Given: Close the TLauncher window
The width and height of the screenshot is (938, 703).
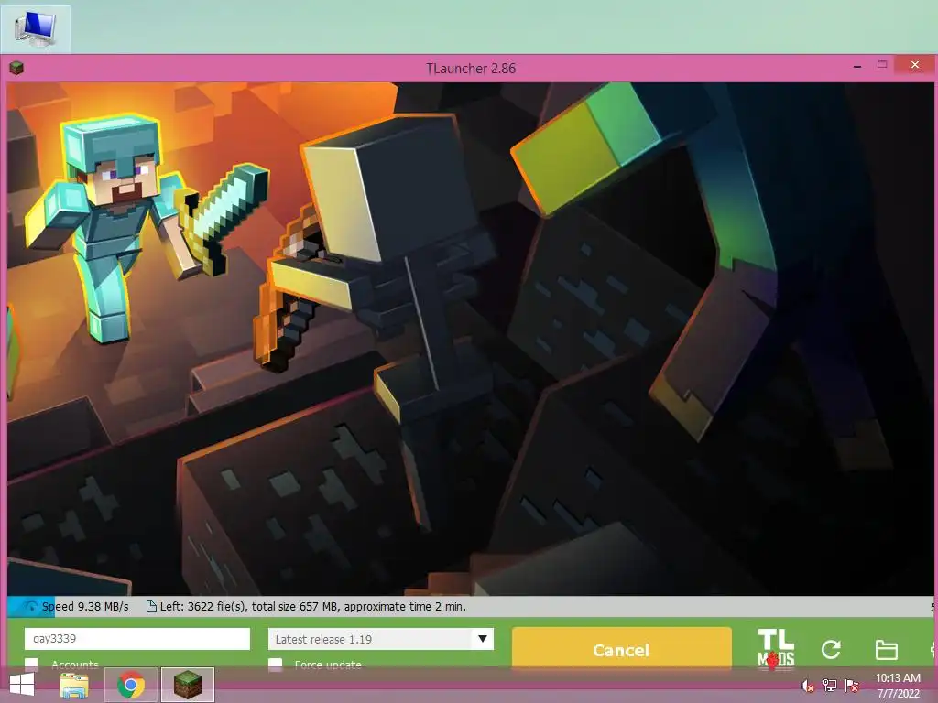Looking at the screenshot, I should pos(915,65).
